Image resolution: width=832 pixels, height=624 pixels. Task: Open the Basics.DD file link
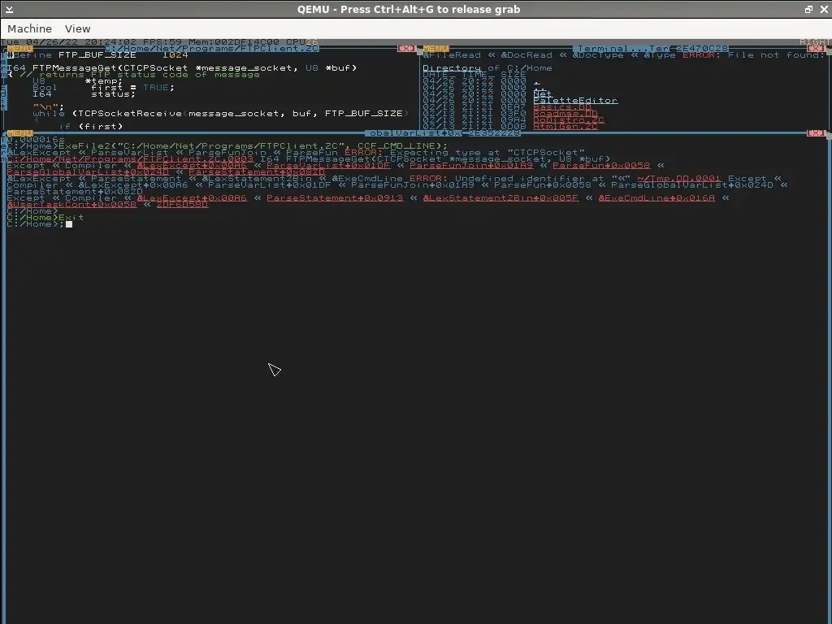[562, 106]
